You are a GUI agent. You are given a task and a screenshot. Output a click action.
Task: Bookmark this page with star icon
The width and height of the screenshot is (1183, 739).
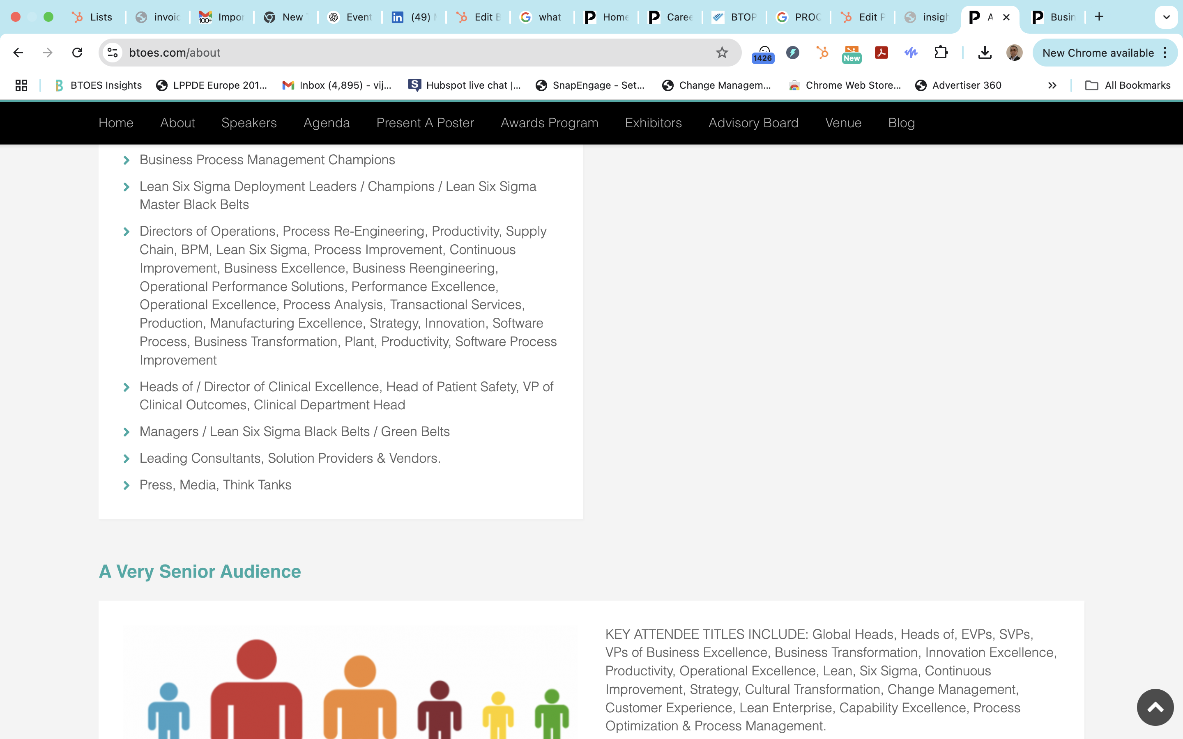click(x=722, y=52)
